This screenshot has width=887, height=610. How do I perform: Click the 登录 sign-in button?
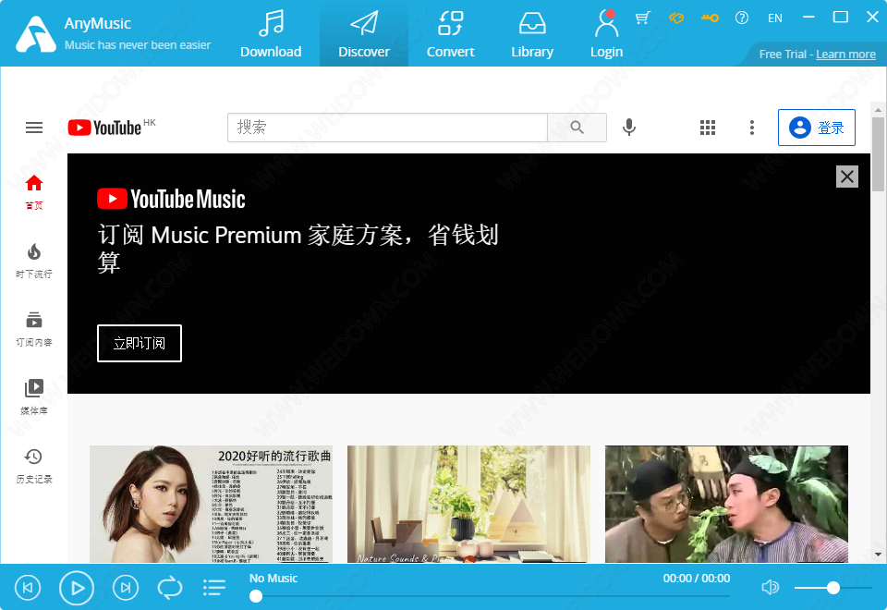(816, 128)
